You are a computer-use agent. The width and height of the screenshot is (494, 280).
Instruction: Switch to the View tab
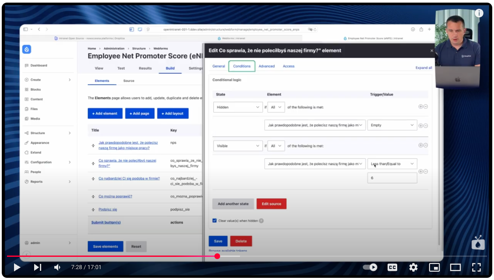tap(99, 68)
